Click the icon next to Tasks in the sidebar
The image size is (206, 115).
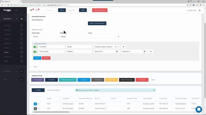(x=22, y=61)
